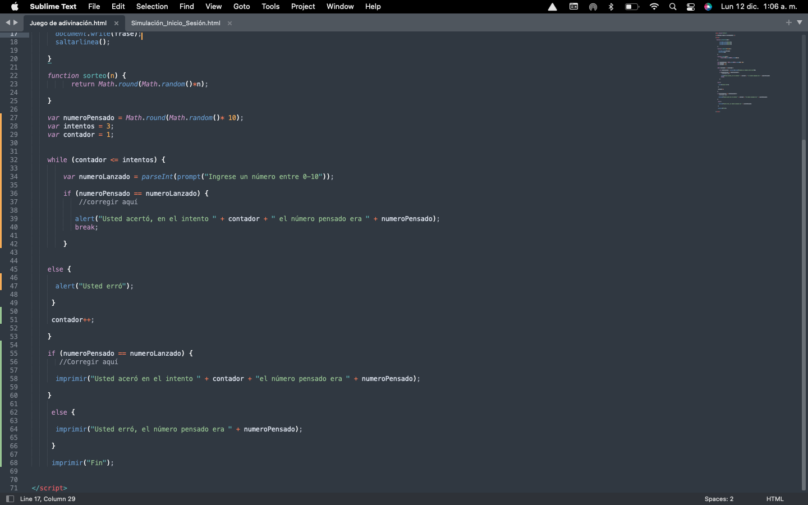Screen dimensions: 808x505
Task: Open the Goto menu
Action: pos(242,7)
